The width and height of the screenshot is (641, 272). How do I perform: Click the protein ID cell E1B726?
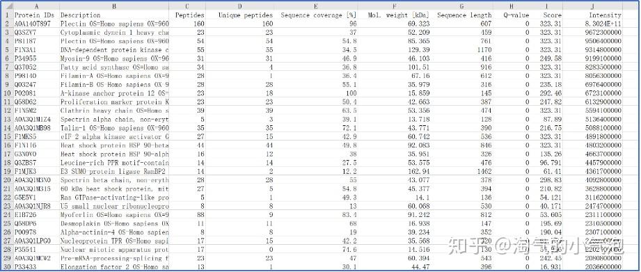[x=36, y=215]
